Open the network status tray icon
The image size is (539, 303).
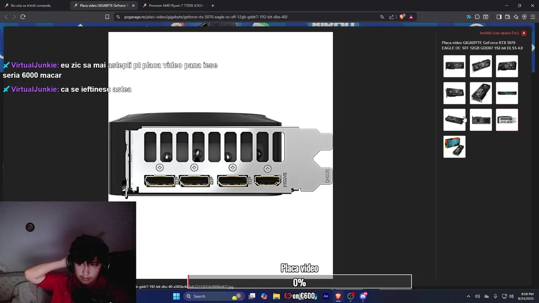coord(504,296)
